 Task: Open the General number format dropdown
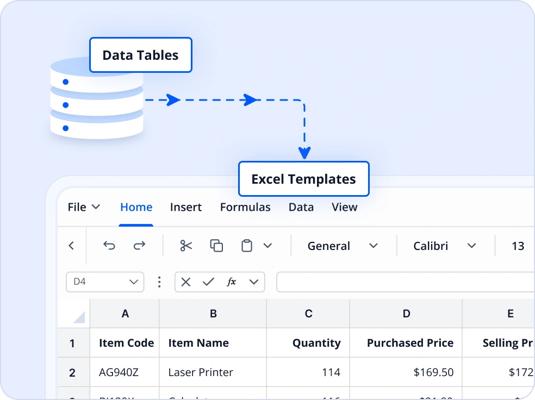pos(344,246)
